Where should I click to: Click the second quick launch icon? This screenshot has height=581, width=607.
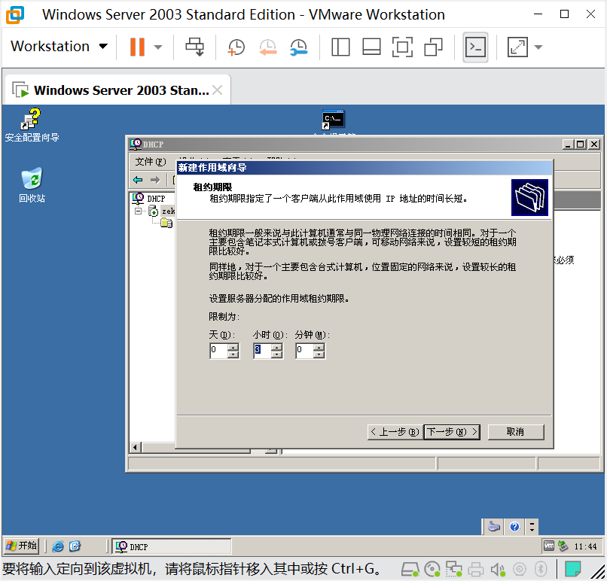(75, 546)
